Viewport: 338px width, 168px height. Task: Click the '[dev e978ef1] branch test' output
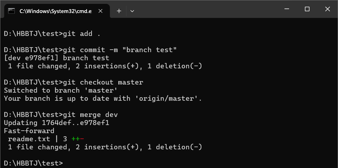pyautogui.click(x=56, y=58)
